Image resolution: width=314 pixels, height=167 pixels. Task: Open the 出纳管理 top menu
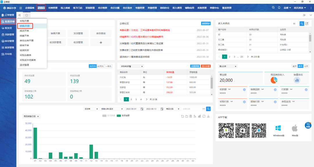(x=53, y=8)
